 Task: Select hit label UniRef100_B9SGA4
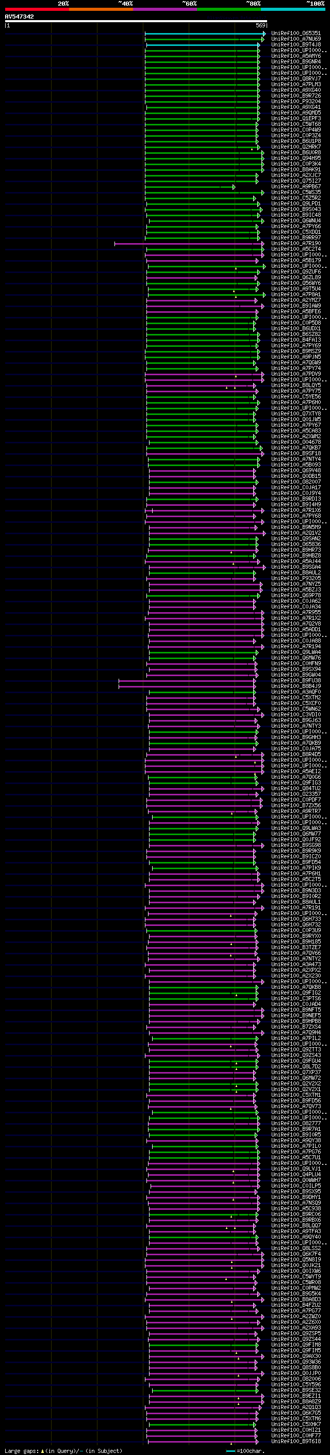[296, 567]
